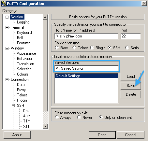Open the Selection category
The width and height of the screenshot is (148, 141).
(24, 69)
